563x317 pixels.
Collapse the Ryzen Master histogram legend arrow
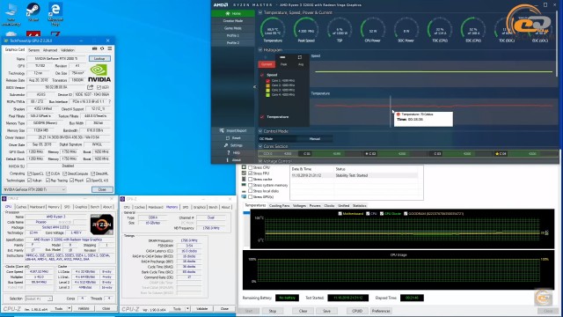254,86
